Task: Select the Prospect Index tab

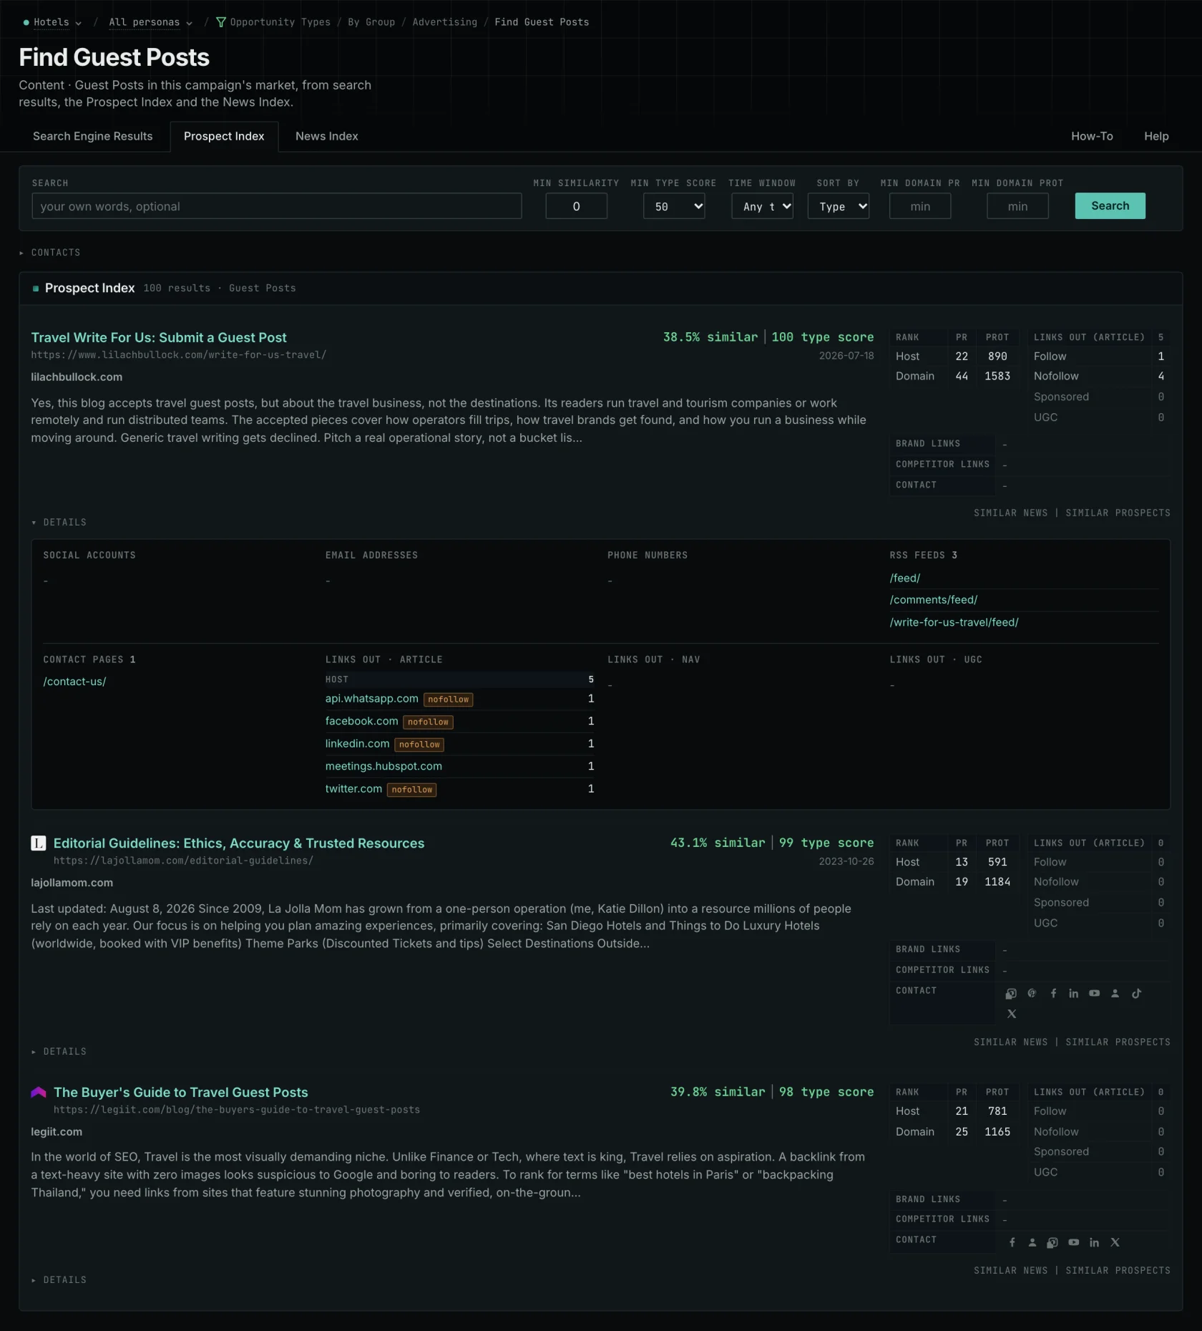Action: [224, 136]
